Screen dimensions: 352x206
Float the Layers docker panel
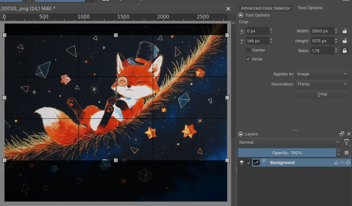click(342, 134)
